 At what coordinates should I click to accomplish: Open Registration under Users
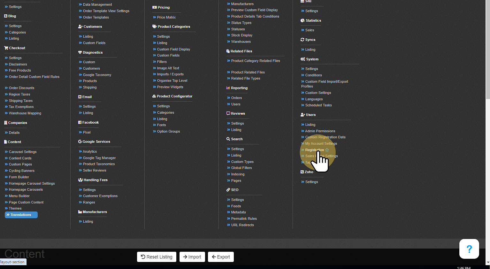pyautogui.click(x=315, y=150)
